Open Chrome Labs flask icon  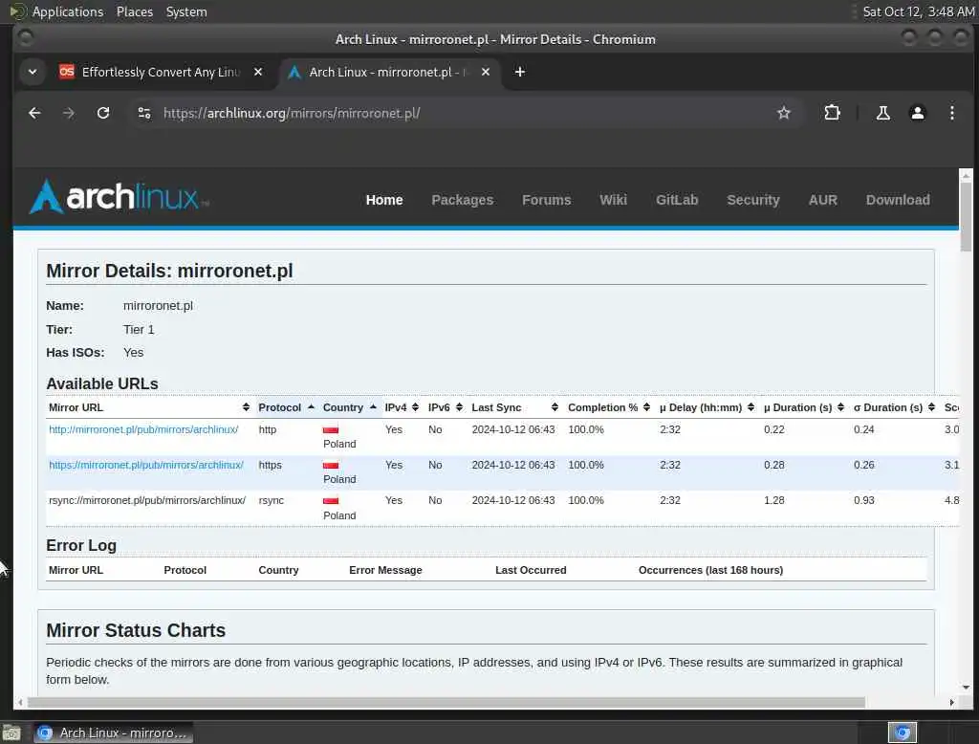tap(882, 113)
